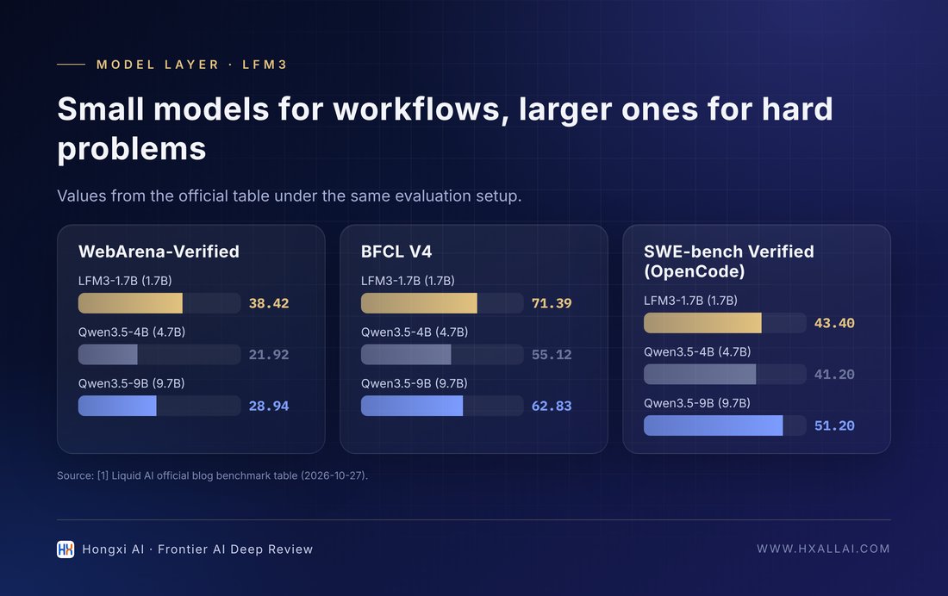Click Qwen3.5-9B (9.7B) label in WebArena-Verified

(x=131, y=383)
